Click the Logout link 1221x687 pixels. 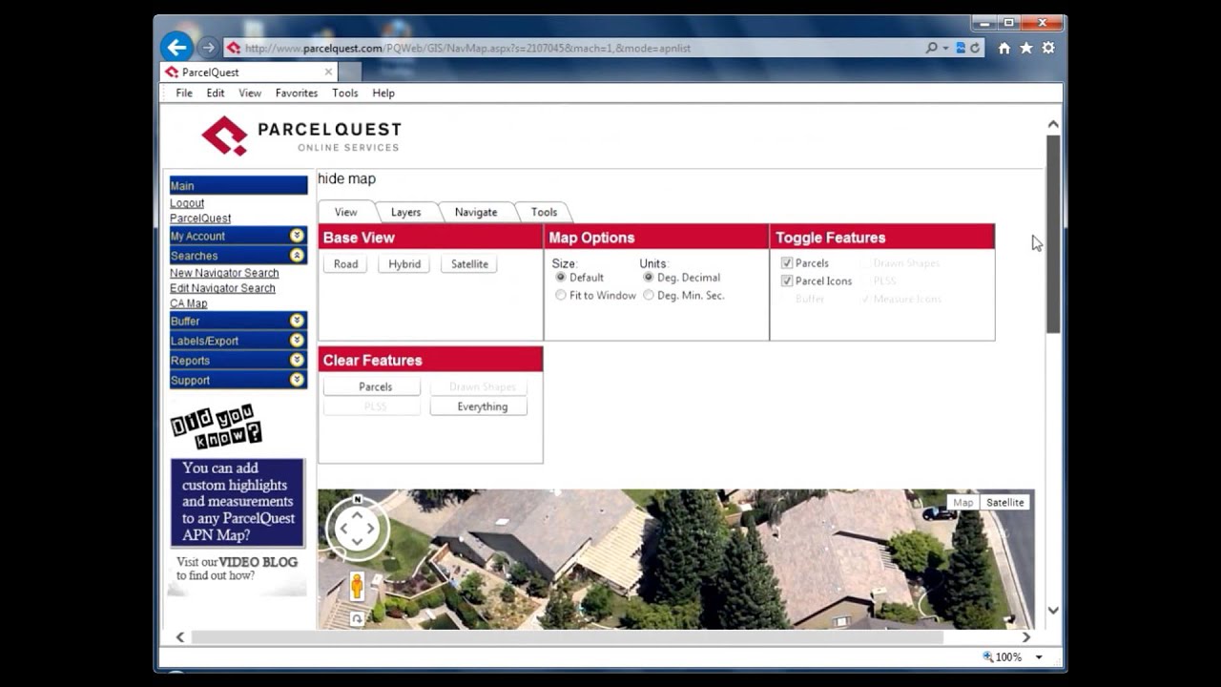pyautogui.click(x=187, y=203)
